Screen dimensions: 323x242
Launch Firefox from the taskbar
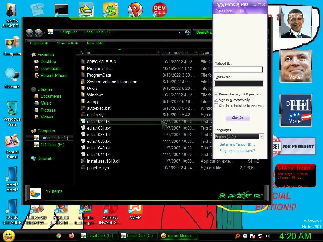click(72, 236)
